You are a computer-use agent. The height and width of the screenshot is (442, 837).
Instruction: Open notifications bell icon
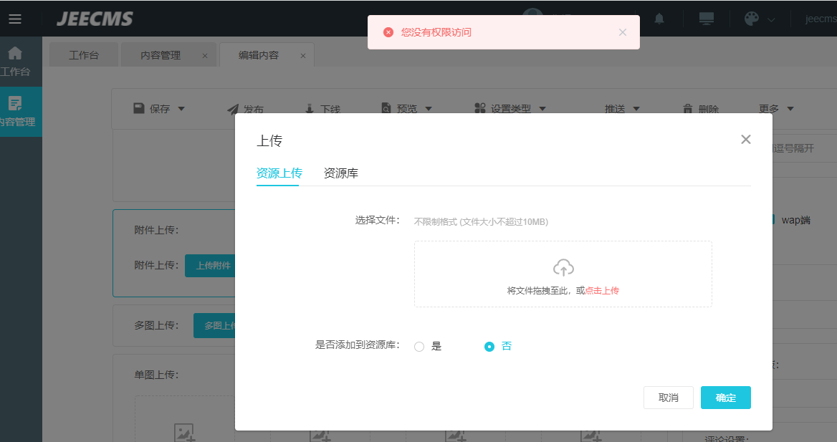659,19
